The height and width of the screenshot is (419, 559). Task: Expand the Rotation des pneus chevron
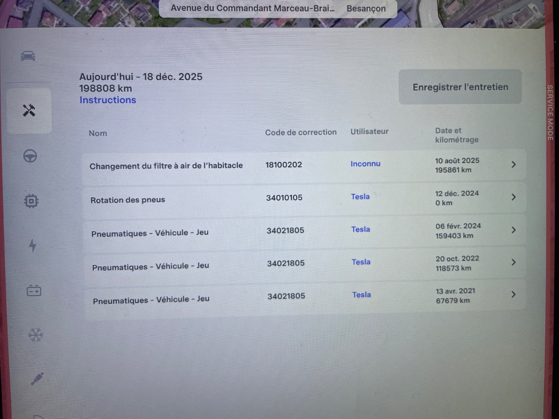pos(513,197)
